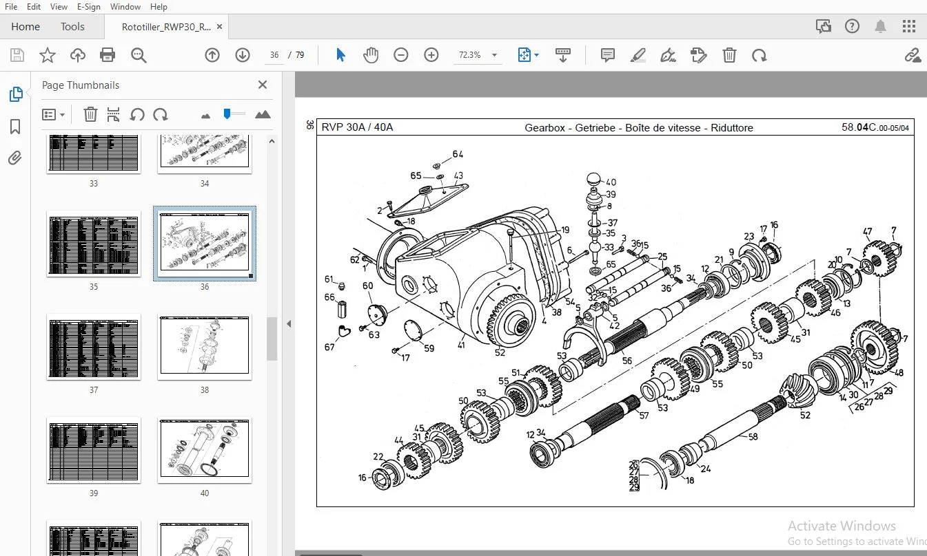Click the current page number field
The width and height of the screenshot is (927, 556).
pyautogui.click(x=274, y=55)
